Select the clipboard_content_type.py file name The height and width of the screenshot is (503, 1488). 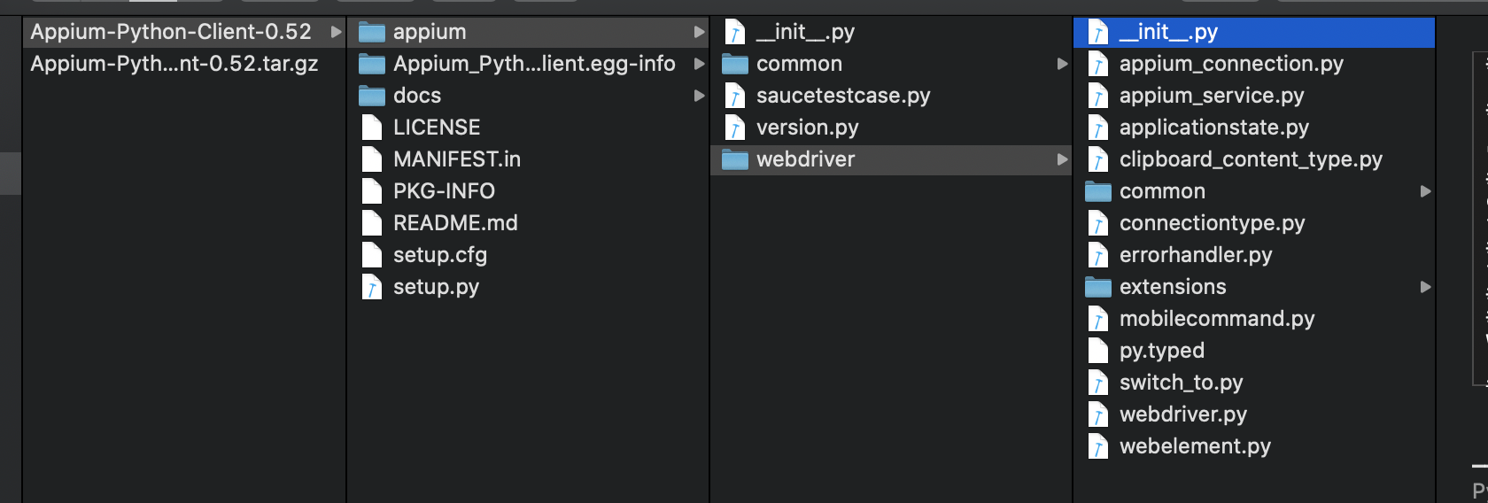coord(1251,159)
